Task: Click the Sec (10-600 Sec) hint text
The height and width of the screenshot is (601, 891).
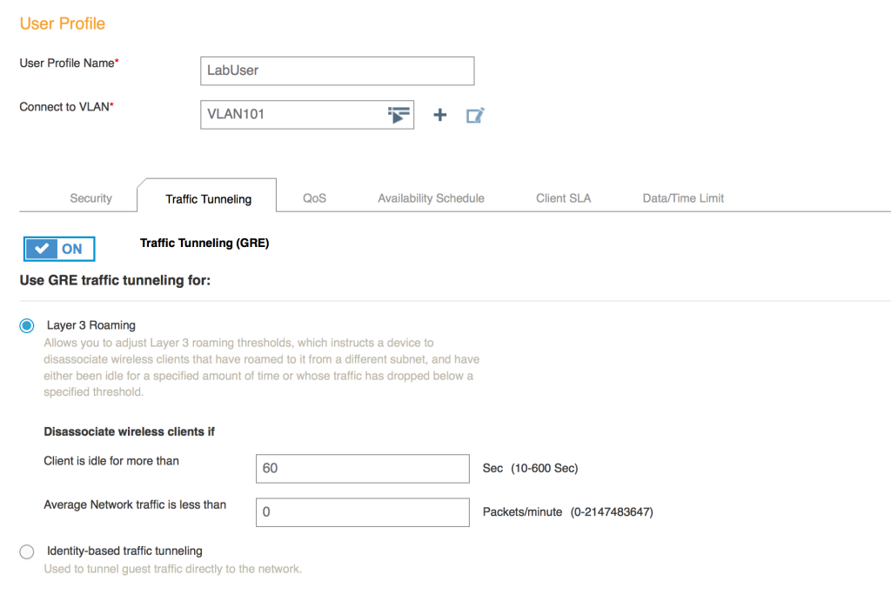Action: tap(530, 469)
